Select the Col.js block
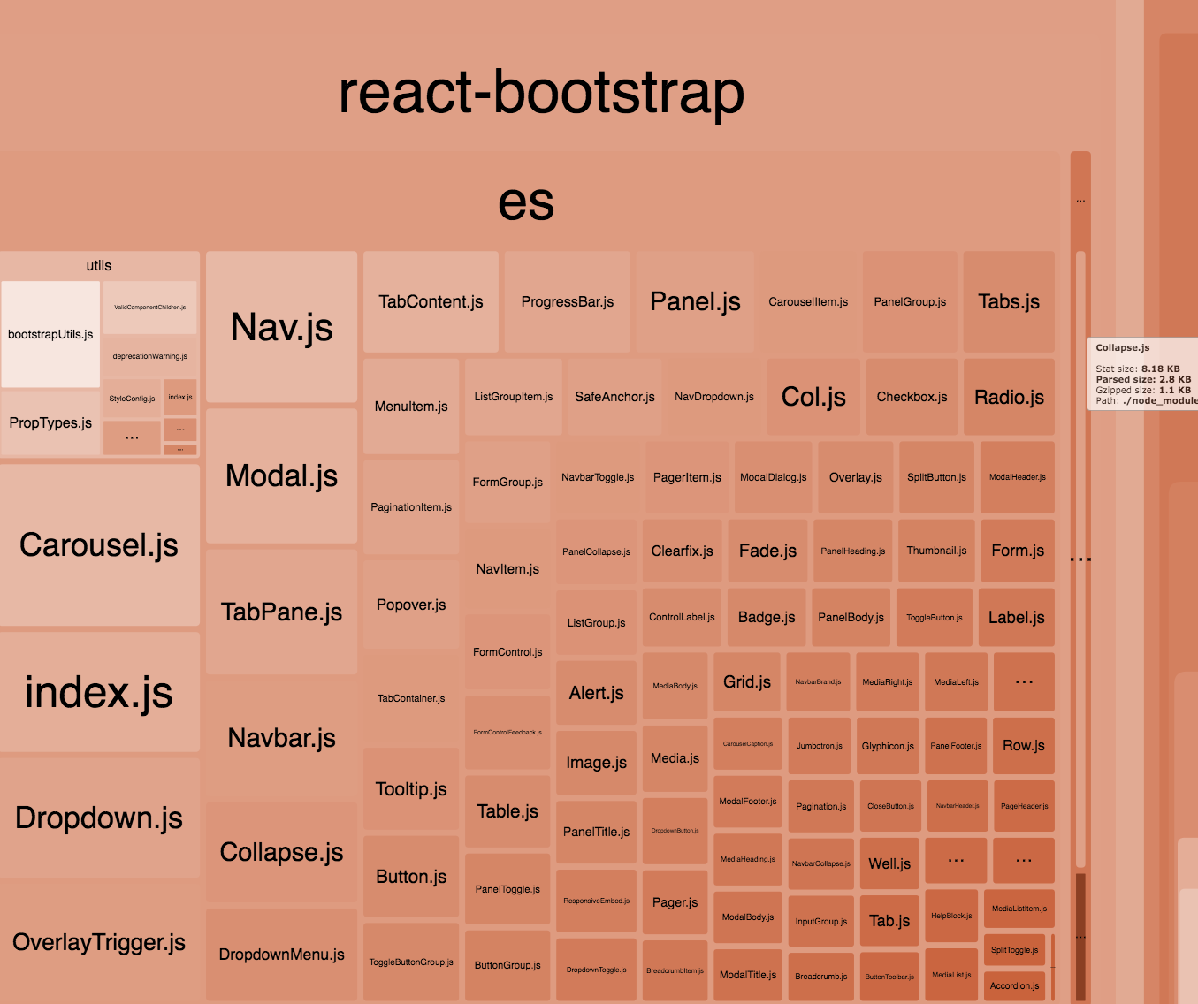The width and height of the screenshot is (1198, 1004). pos(813,397)
